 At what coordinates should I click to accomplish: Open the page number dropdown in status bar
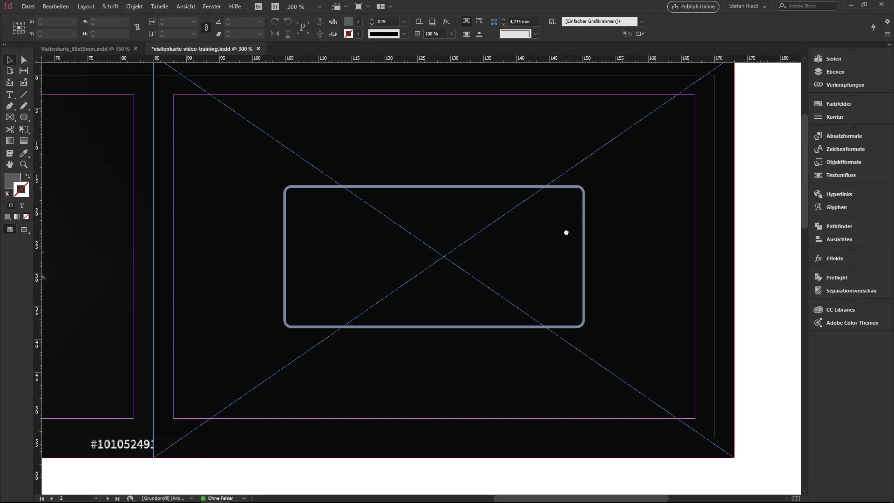[96, 498]
